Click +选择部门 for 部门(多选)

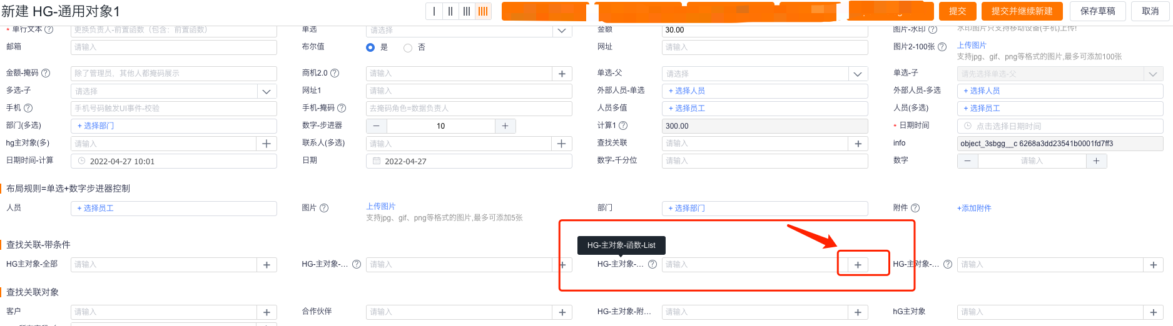[x=96, y=126]
